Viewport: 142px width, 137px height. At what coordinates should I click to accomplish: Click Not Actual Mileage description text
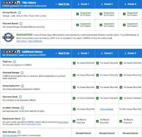pos(24,27)
